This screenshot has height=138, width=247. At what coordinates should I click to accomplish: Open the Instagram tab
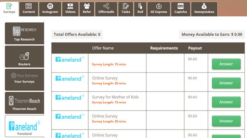click(50, 9)
